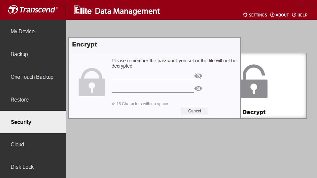This screenshot has height=178, width=317.
Task: Show password in confirm field
Action: pos(198,88)
